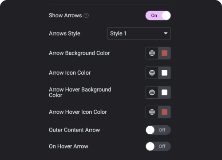The image size is (222, 160).
Task: Pick the red Arrow Background Color swatch
Action: 164,53
